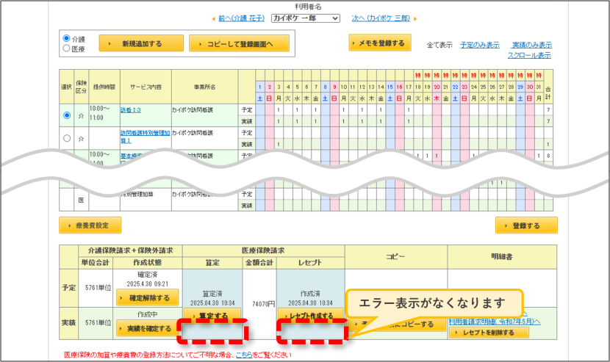Select the 訪看Ⅰ3 row radio button
The height and width of the screenshot is (362, 610).
(67, 115)
